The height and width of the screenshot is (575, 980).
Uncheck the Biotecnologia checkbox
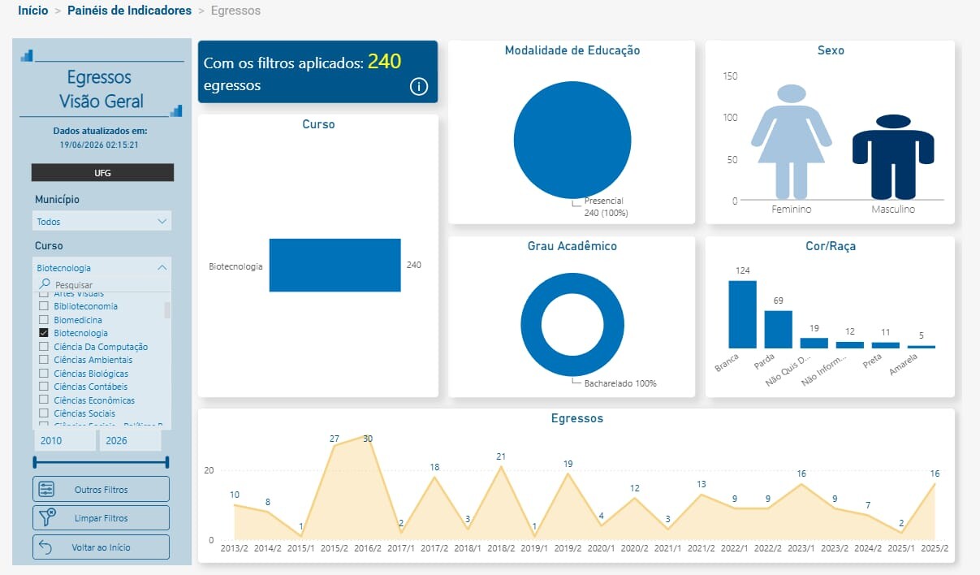(44, 333)
